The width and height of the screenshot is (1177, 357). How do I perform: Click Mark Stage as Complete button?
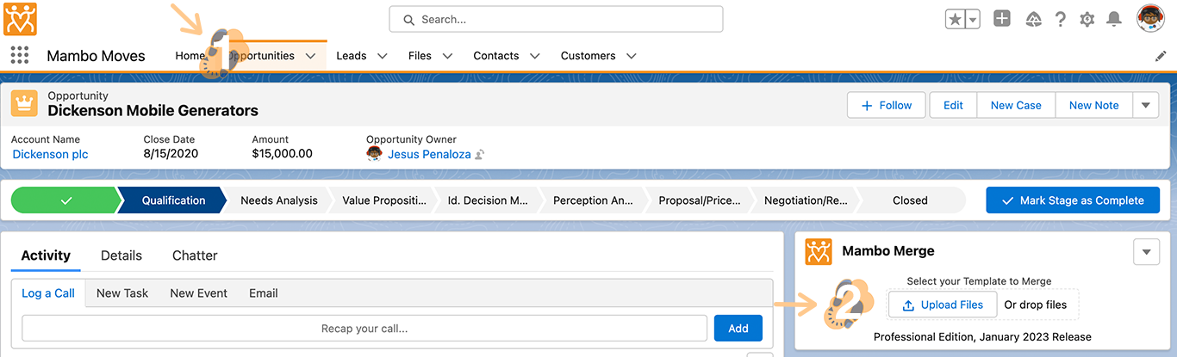click(1072, 200)
